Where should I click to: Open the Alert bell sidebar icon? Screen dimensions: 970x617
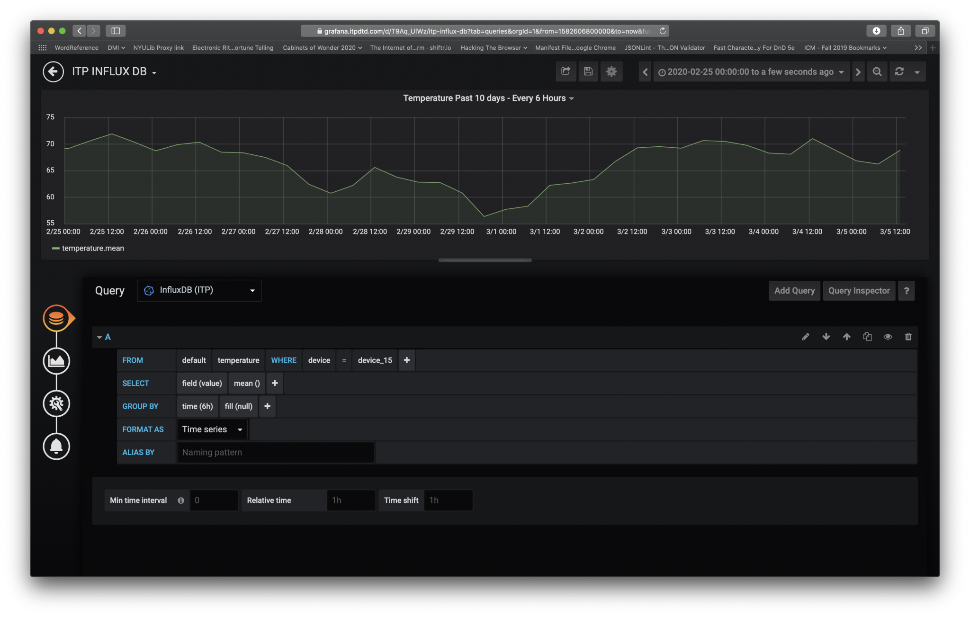[x=56, y=446]
